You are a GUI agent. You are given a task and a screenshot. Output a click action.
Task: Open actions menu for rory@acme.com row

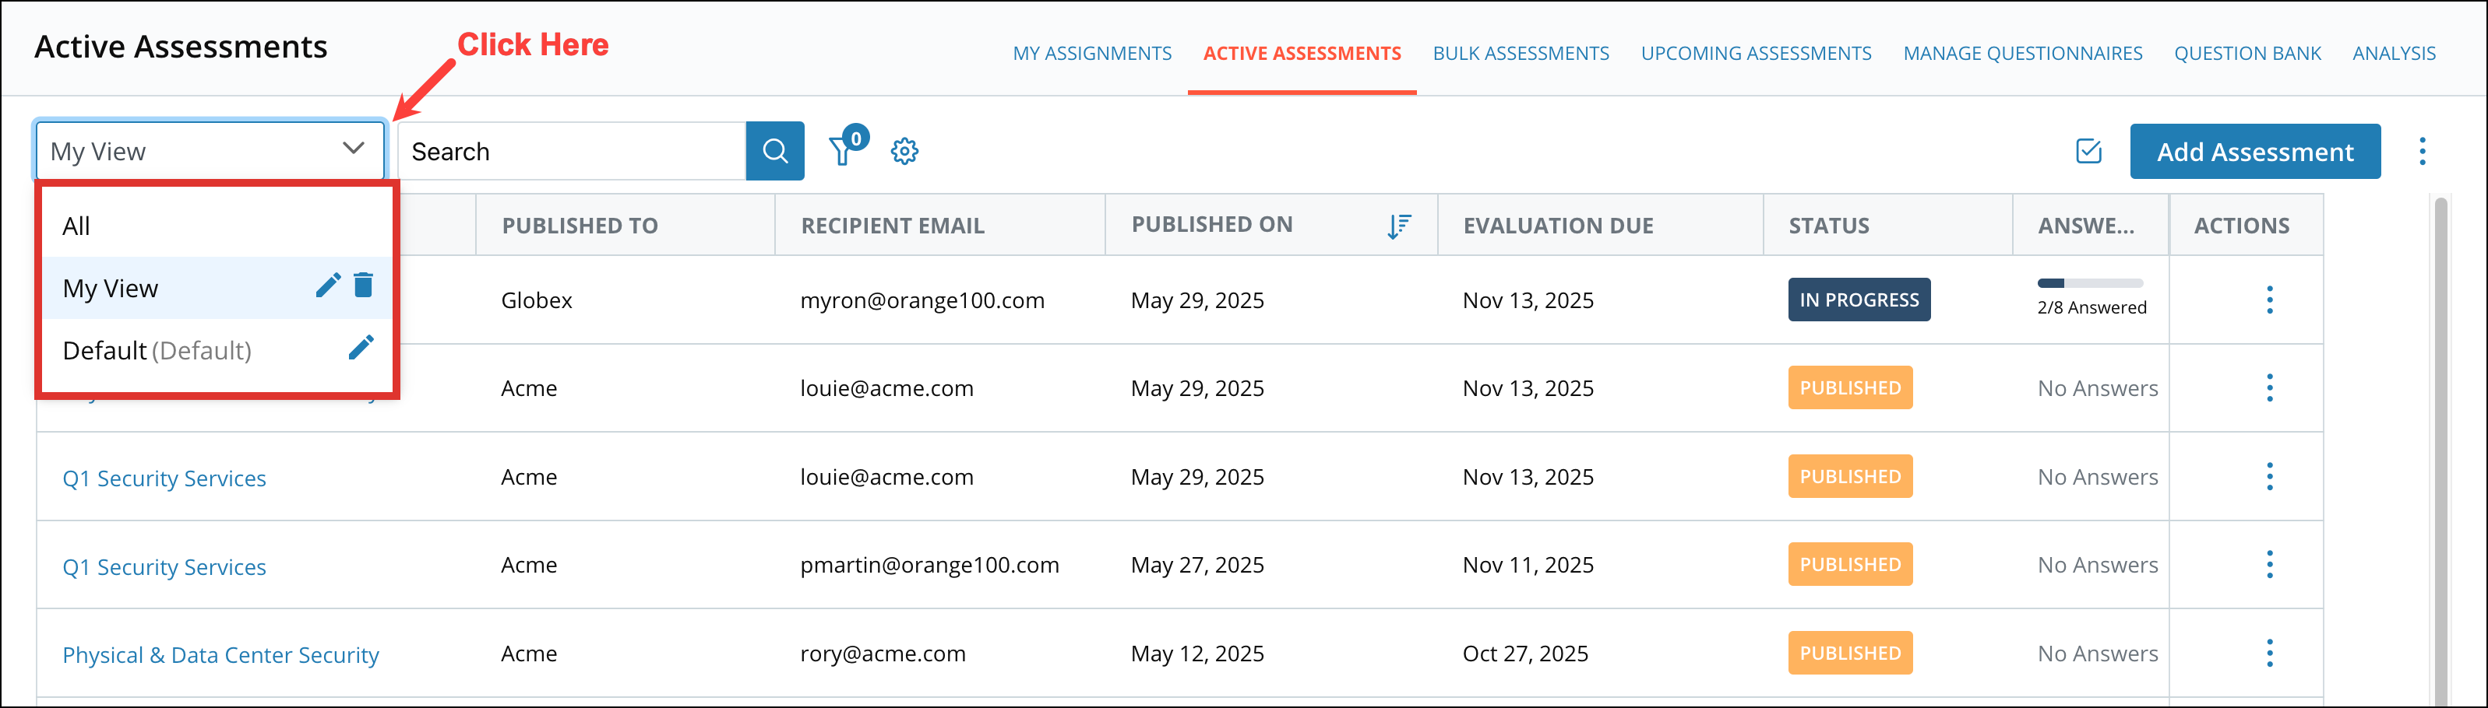click(x=2269, y=653)
